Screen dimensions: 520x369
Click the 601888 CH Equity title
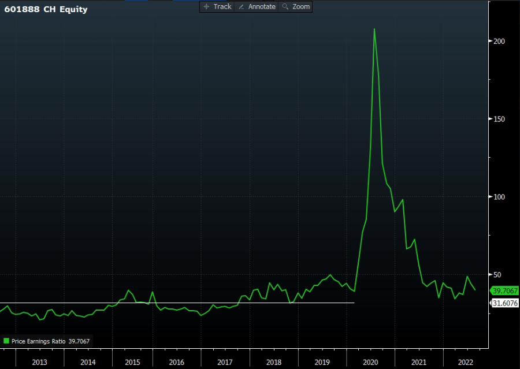point(46,9)
